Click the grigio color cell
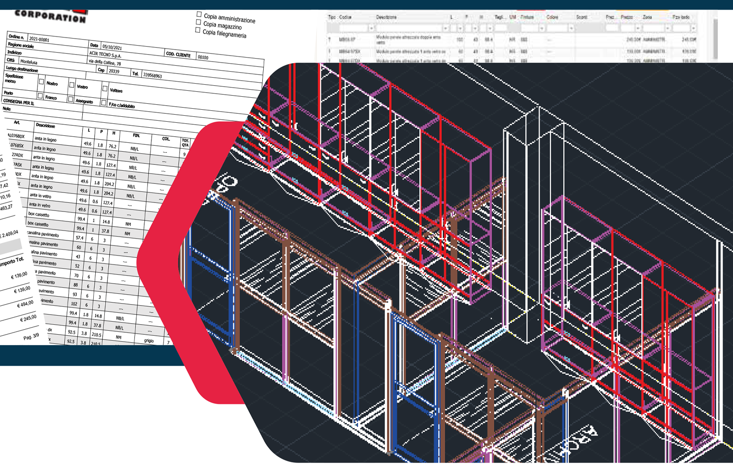 point(149,340)
